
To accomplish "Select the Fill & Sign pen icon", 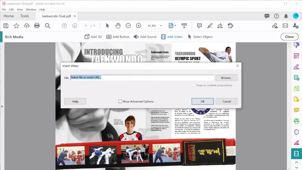I will [297, 143].
